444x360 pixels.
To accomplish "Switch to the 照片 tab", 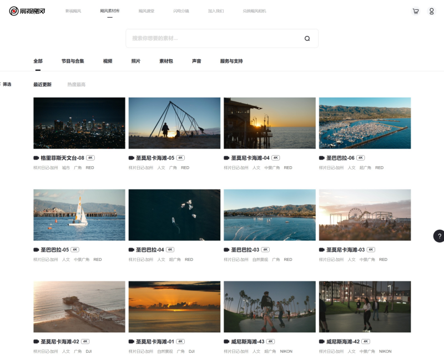I will click(x=135, y=61).
